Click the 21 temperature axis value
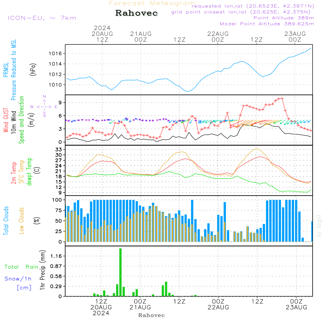This screenshot has height=326, width=326. [x=58, y=171]
